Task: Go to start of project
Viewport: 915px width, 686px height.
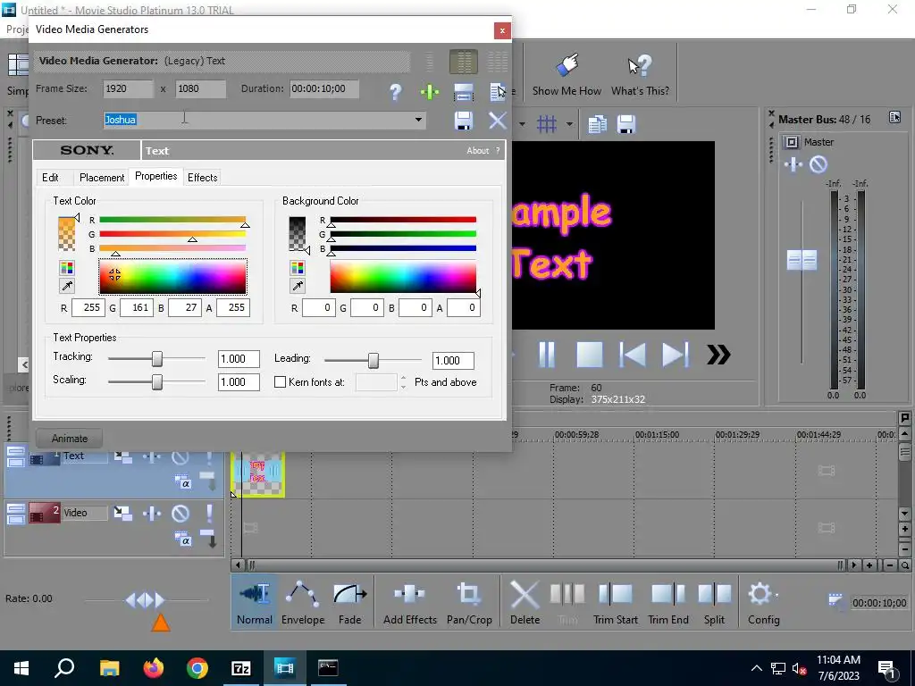Action: (x=632, y=354)
